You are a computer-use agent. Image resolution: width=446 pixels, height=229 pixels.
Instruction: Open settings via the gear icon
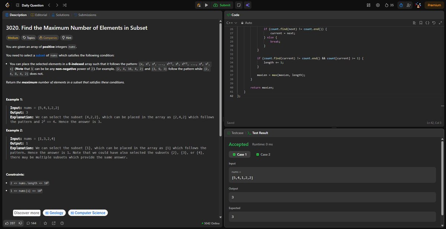pos(378,5)
